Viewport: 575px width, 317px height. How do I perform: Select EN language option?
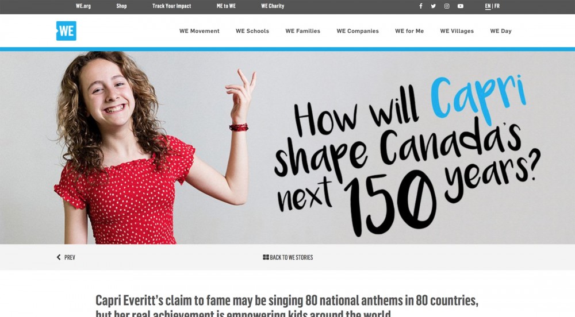point(488,6)
